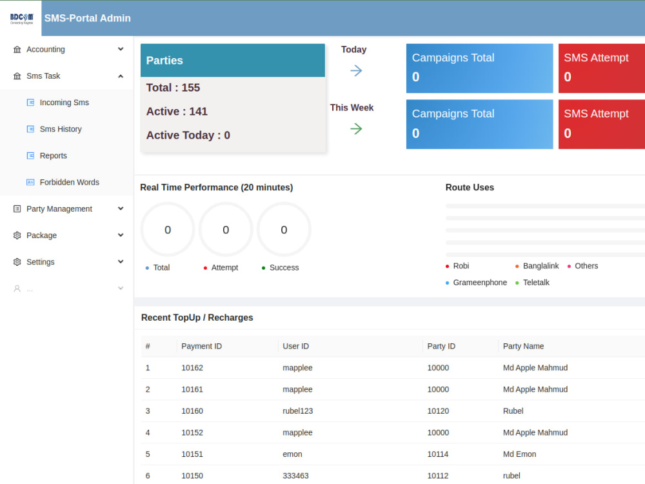
Task: Click the Sms Task bank icon
Action: (17, 76)
